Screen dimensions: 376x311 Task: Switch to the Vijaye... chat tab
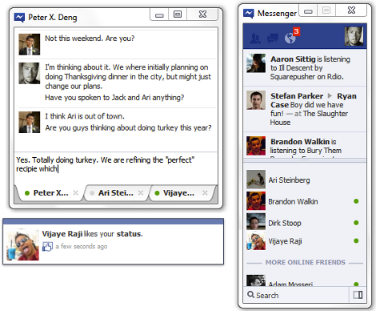(x=178, y=193)
